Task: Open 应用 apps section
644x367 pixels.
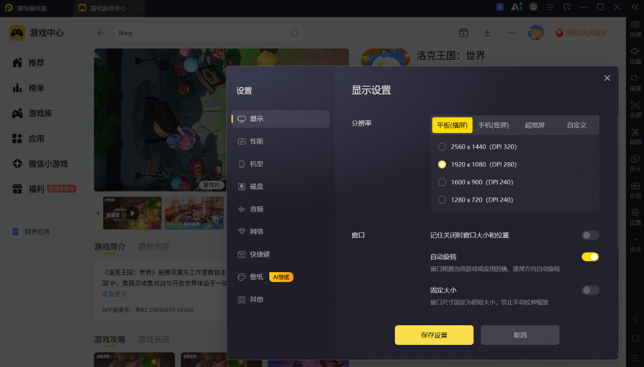Action: tap(29, 139)
